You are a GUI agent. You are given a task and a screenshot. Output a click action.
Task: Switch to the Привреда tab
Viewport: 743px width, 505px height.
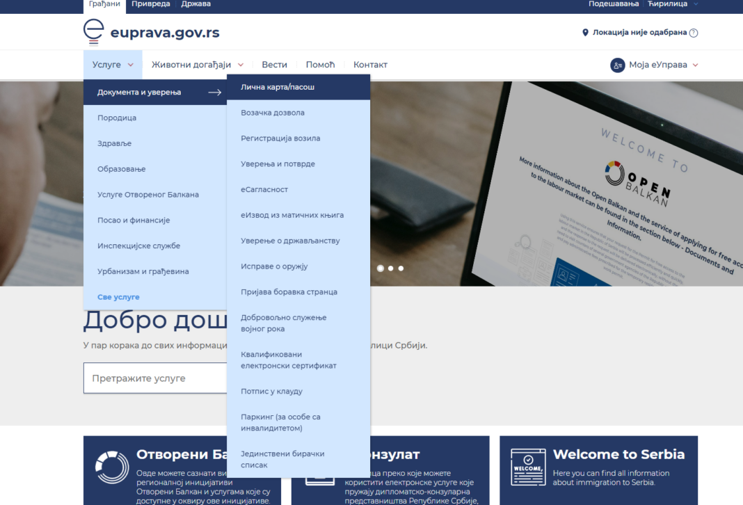(152, 4)
